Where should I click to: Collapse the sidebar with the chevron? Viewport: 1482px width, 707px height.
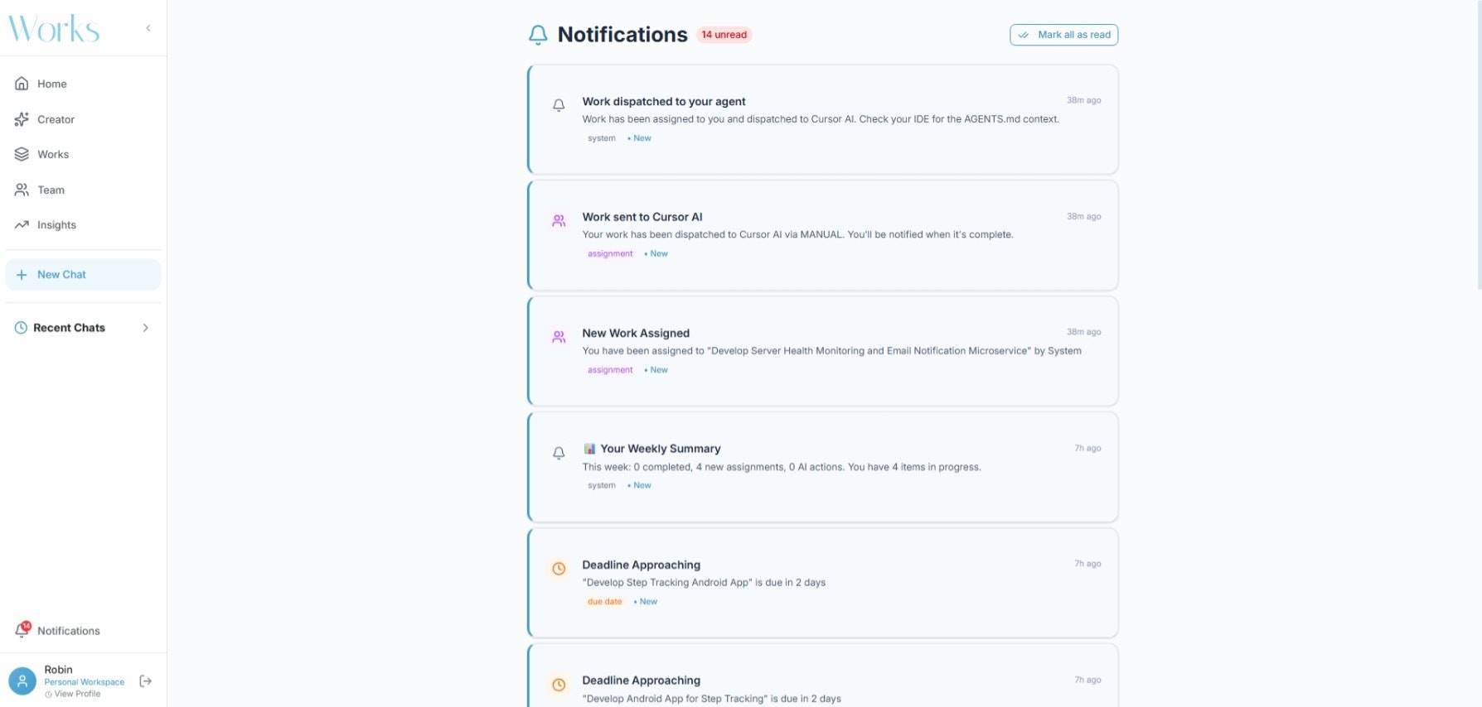[x=148, y=28]
